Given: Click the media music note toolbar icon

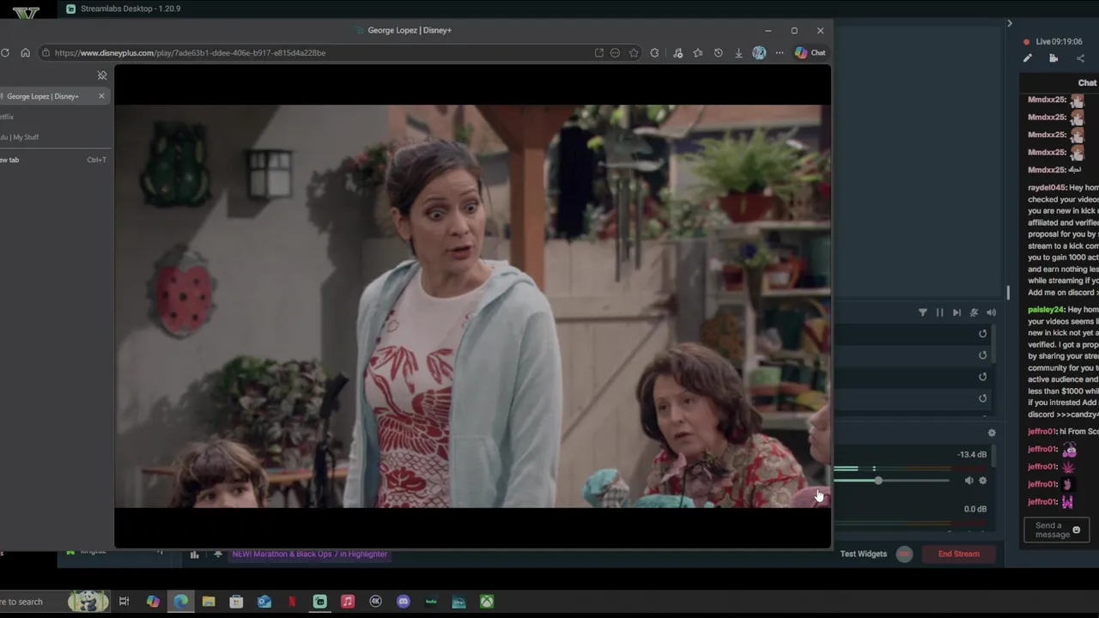Looking at the screenshot, I should (677, 52).
